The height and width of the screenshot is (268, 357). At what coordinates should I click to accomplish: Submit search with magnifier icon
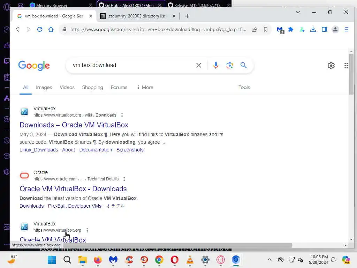tap(243, 65)
